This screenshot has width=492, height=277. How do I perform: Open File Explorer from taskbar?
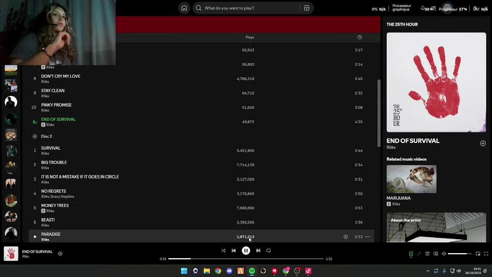point(207,271)
